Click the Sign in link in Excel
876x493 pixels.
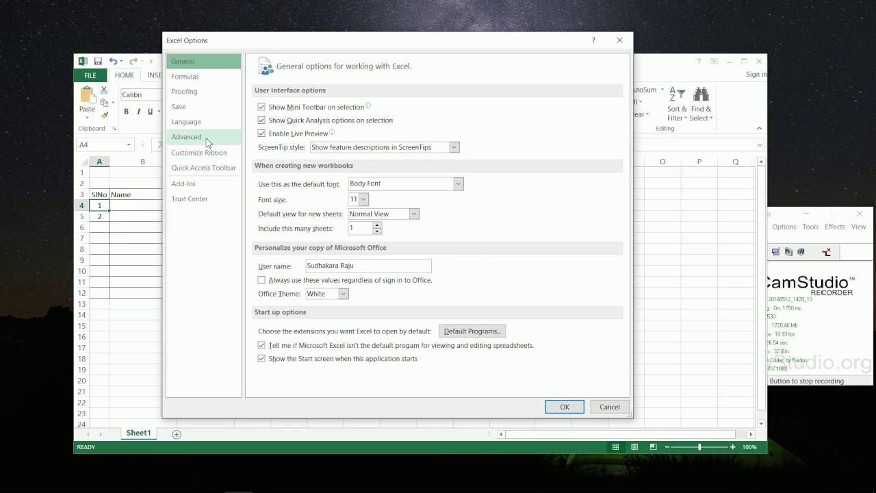click(756, 75)
